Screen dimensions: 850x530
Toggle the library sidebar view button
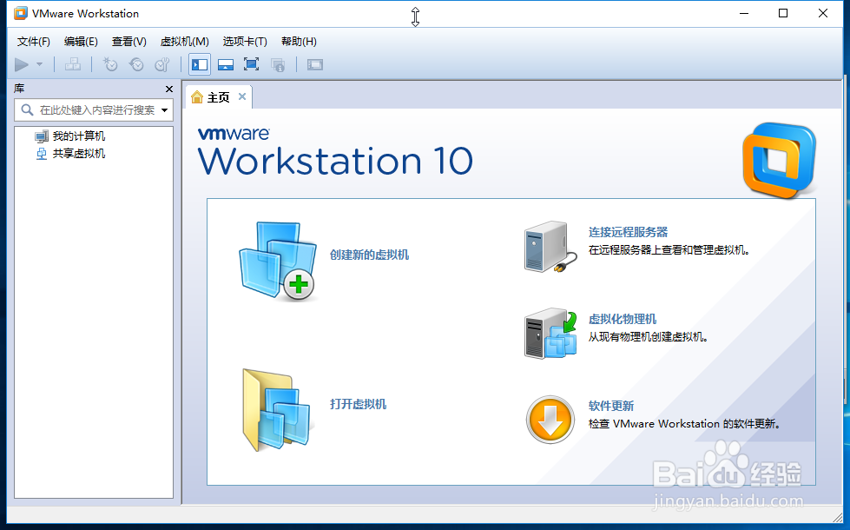pyautogui.click(x=200, y=65)
